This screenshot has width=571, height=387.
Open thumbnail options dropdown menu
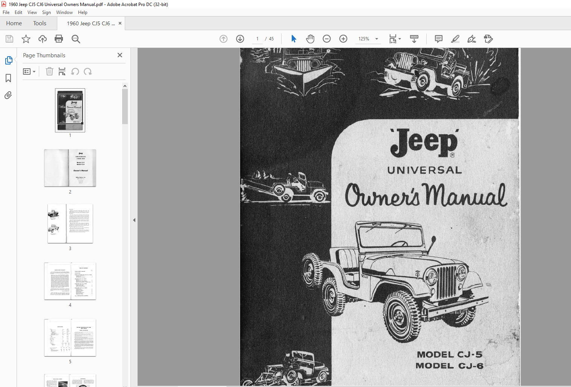pos(29,72)
